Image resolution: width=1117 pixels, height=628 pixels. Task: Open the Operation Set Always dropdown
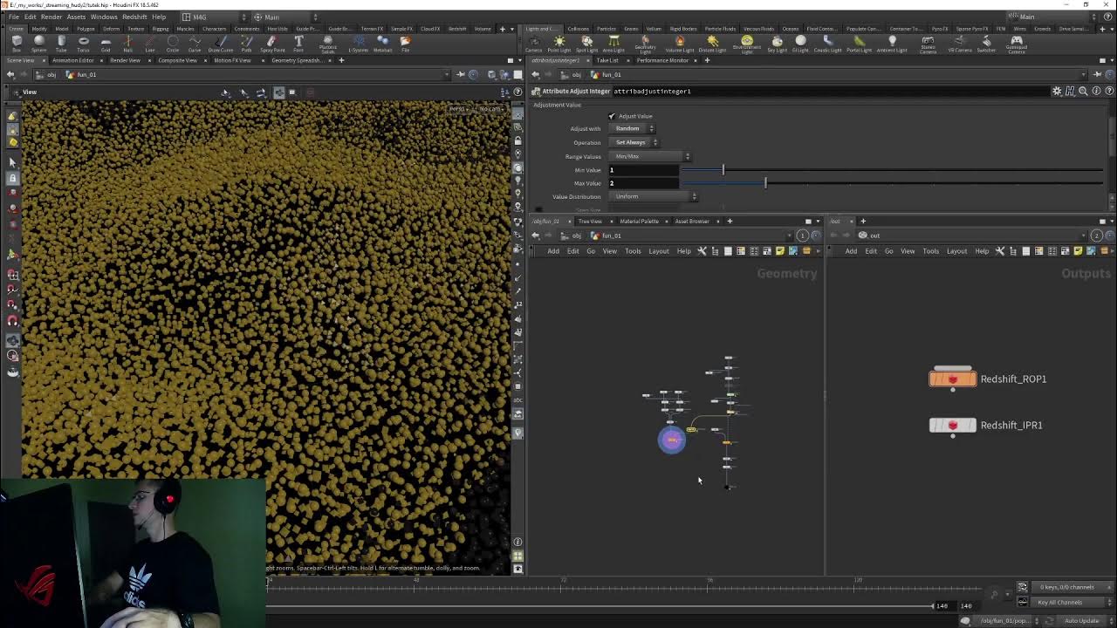(635, 142)
